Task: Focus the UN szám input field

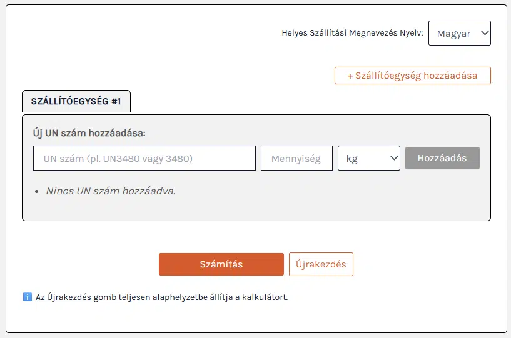Action: 144,158
